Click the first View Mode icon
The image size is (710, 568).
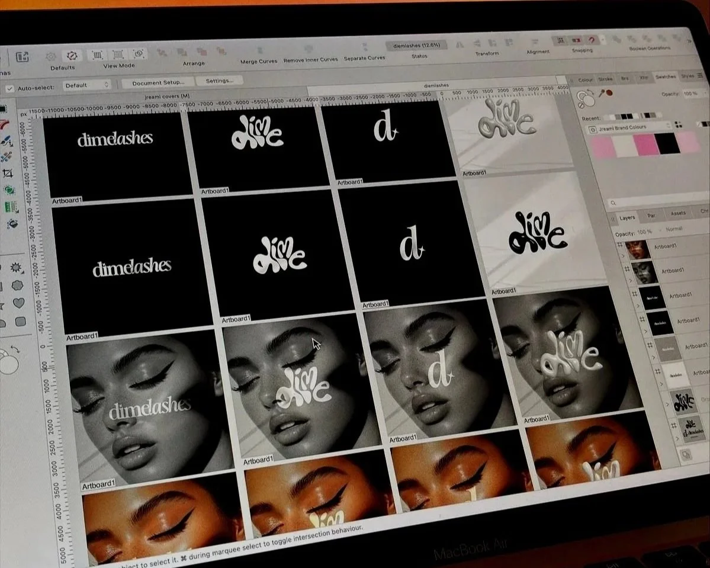point(97,55)
